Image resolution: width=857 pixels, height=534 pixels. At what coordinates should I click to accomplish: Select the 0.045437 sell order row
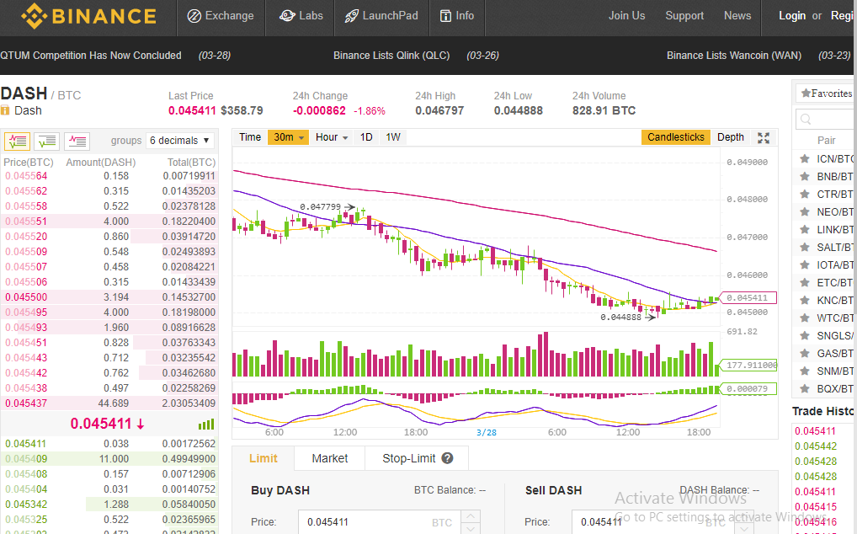coord(109,403)
